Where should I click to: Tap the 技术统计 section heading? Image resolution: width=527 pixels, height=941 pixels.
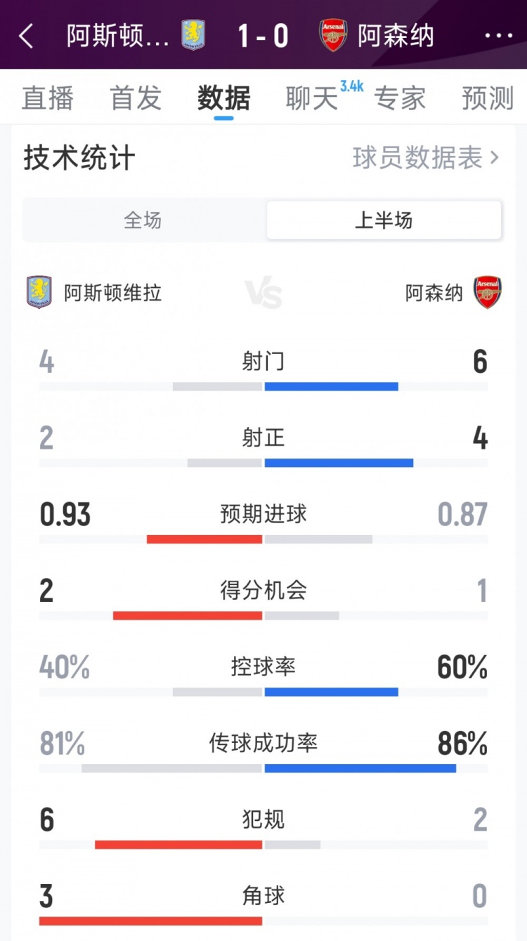[x=79, y=159]
